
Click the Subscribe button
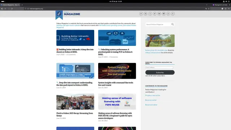click(x=160, y=72)
